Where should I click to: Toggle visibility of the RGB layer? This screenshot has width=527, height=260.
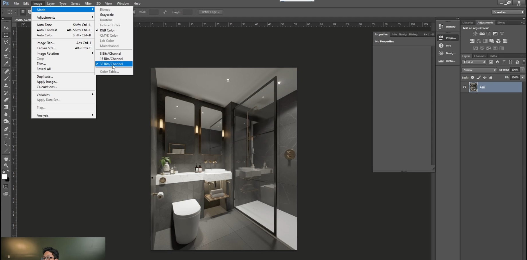(x=465, y=87)
